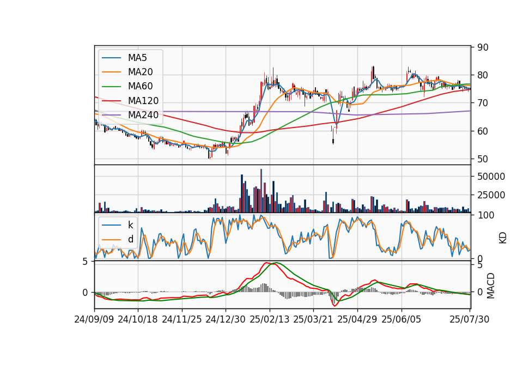This screenshot has height=376, width=523.
Task: Click the 25/02/13 date axis label
Action: (270, 319)
